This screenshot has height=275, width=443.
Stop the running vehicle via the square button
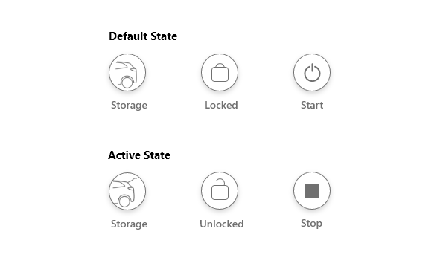coord(312,191)
